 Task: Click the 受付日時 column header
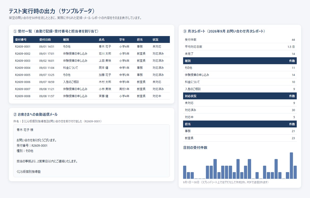tap(45, 40)
